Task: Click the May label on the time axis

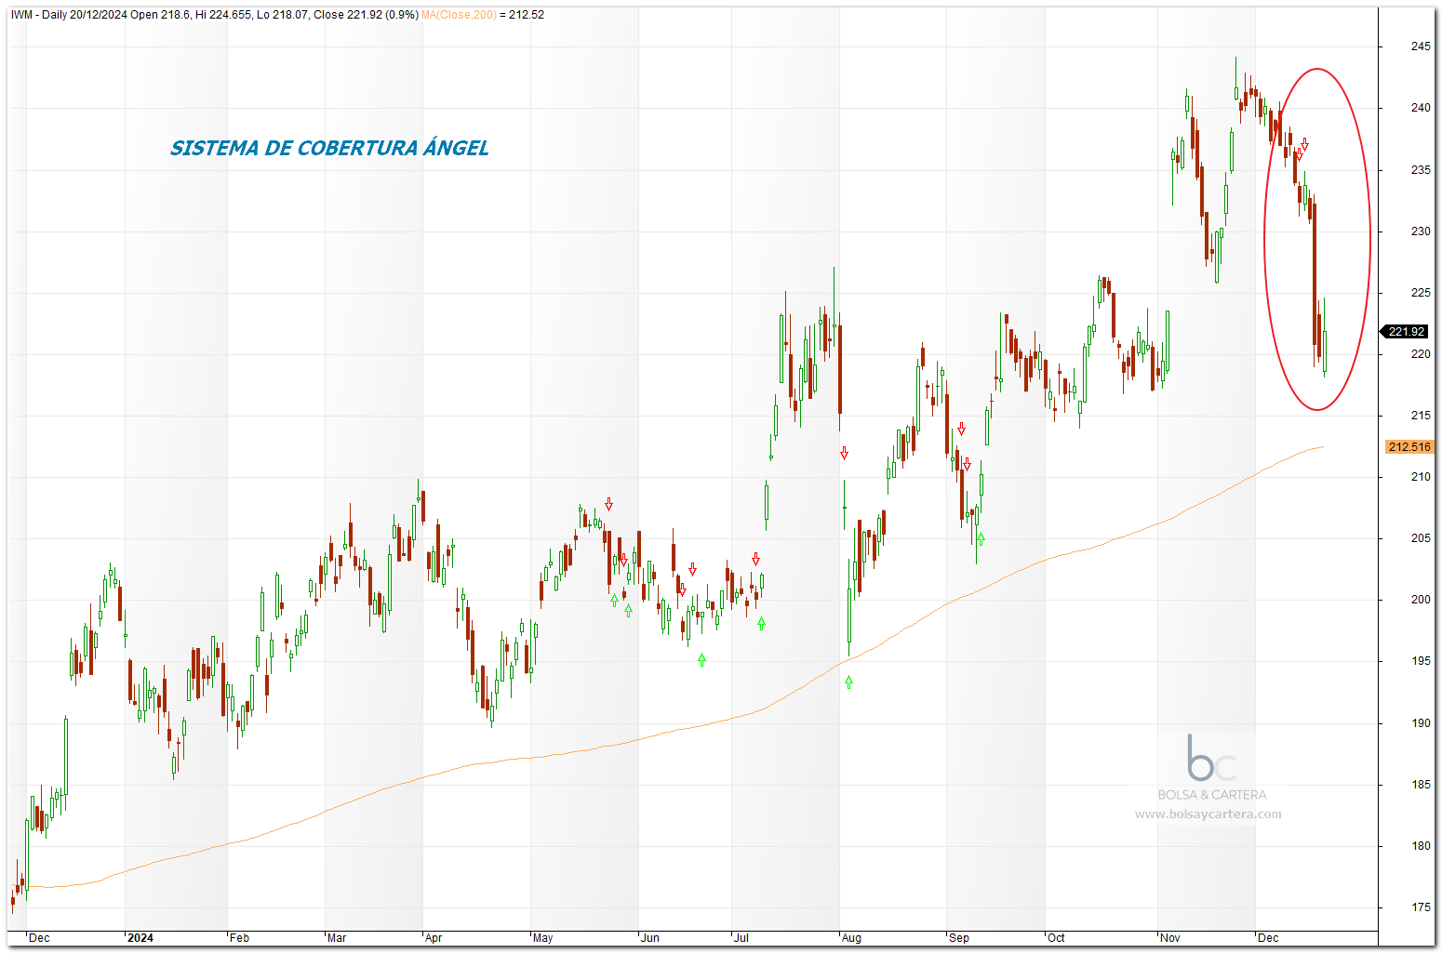Action: (543, 938)
